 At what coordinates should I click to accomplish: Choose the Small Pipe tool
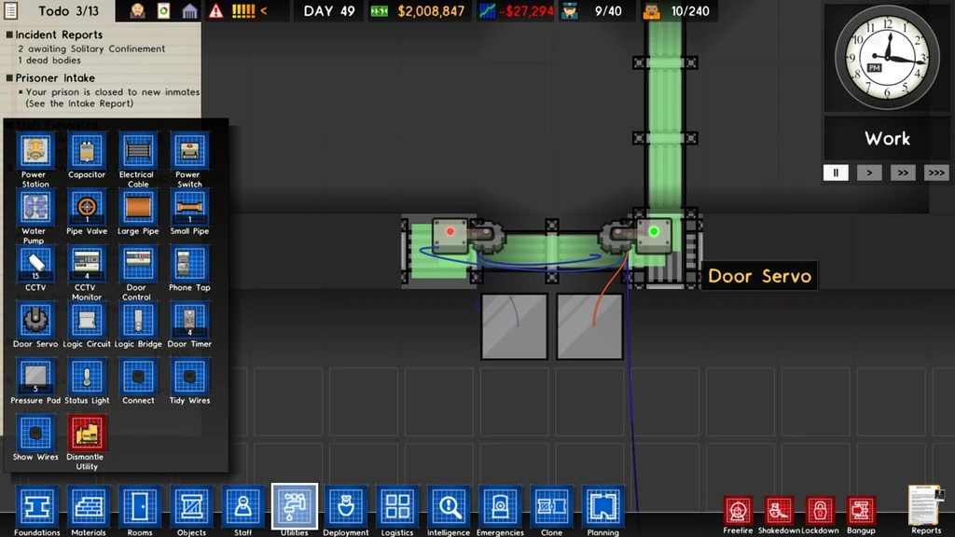(x=188, y=208)
